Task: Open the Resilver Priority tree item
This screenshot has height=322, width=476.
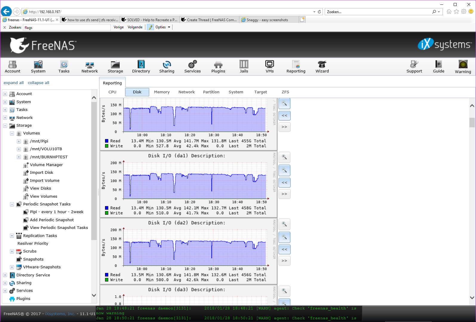Action: [33, 244]
